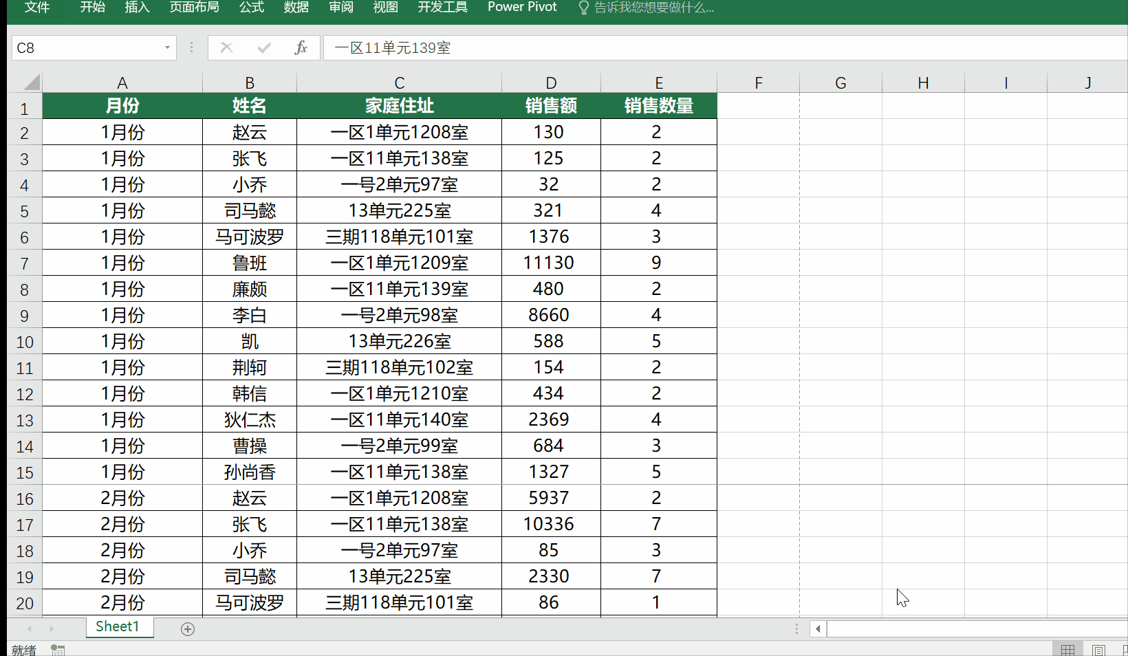Screen dimensions: 1128x656
Task: Select the Sheet1 tab
Action: point(118,626)
